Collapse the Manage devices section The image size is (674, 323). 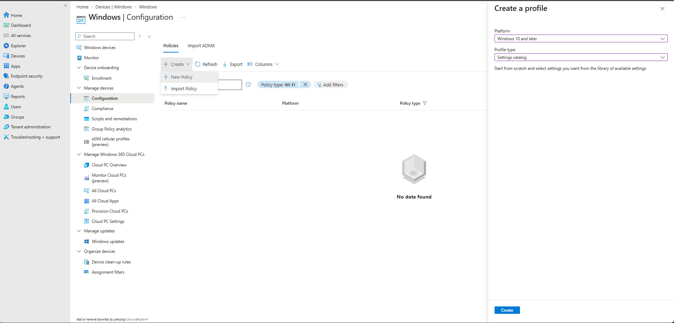click(79, 88)
